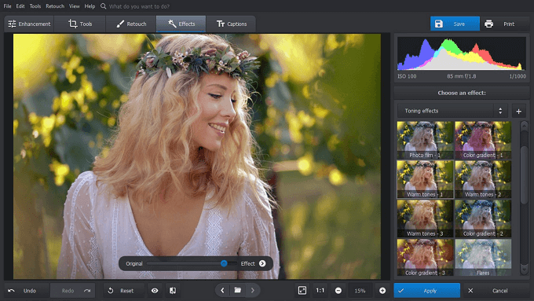Image resolution: width=534 pixels, height=301 pixels.
Task: Select the Color gradient - 1 effect thumbnail
Action: coord(483,140)
